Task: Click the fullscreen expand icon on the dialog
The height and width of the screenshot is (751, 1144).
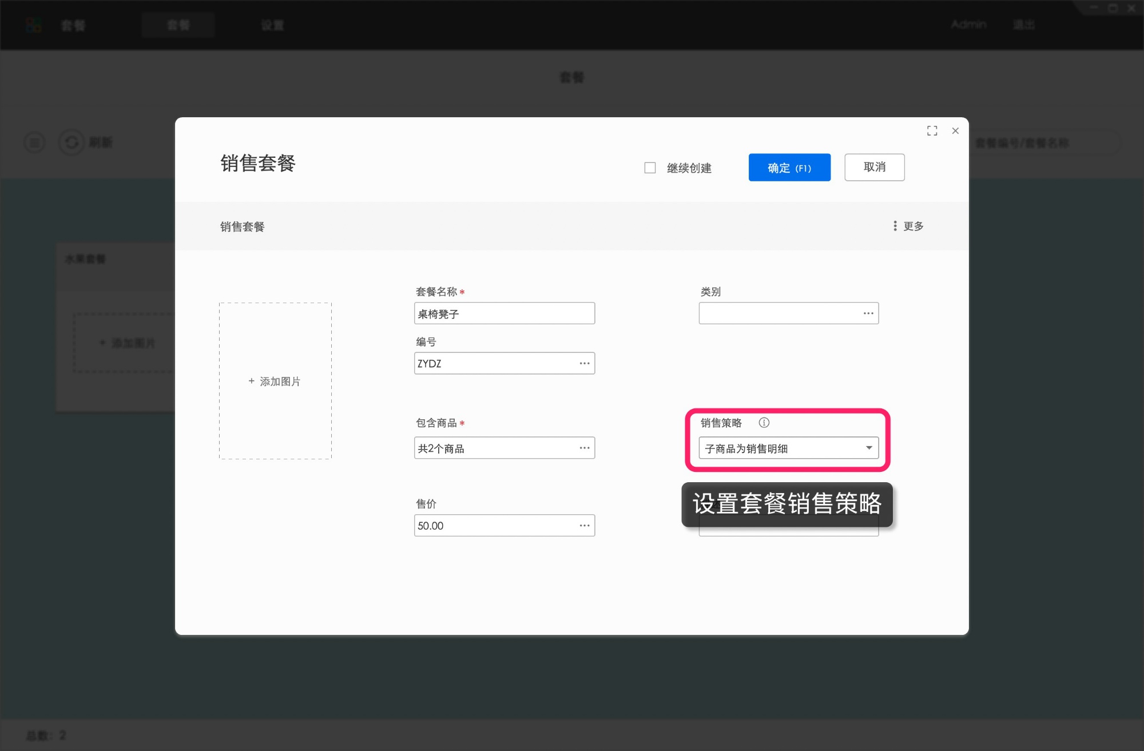Action: [932, 130]
